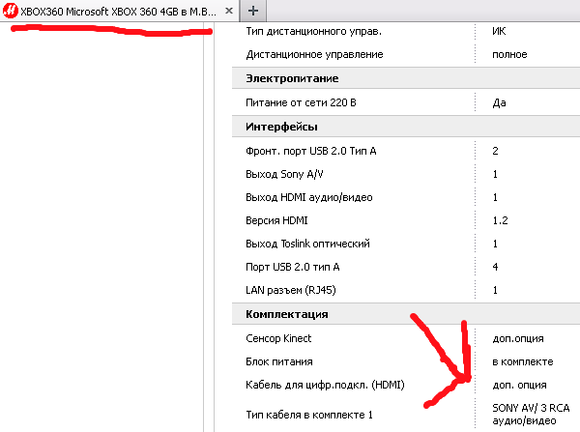This screenshot has width=580, height=432.
Task: Click Питание от сети 220 В label
Action: click(x=309, y=102)
